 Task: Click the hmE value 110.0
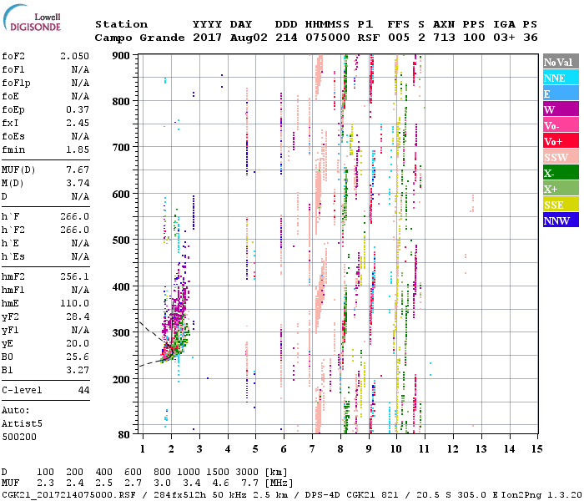[74, 303]
